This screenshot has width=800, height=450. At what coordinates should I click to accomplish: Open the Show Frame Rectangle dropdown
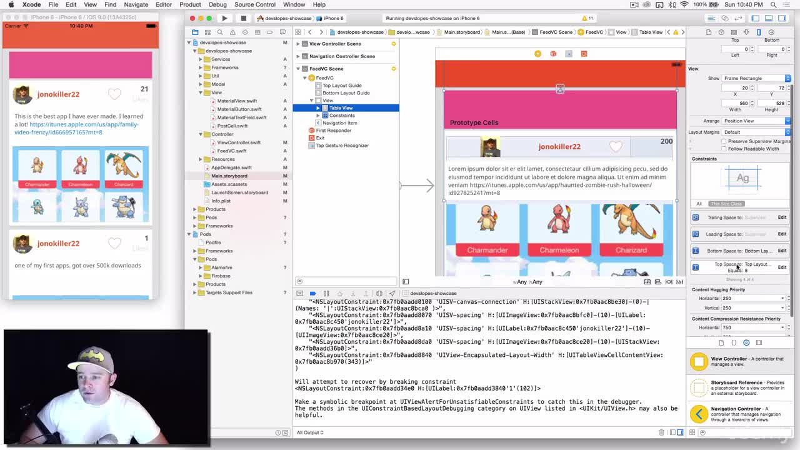click(x=757, y=78)
